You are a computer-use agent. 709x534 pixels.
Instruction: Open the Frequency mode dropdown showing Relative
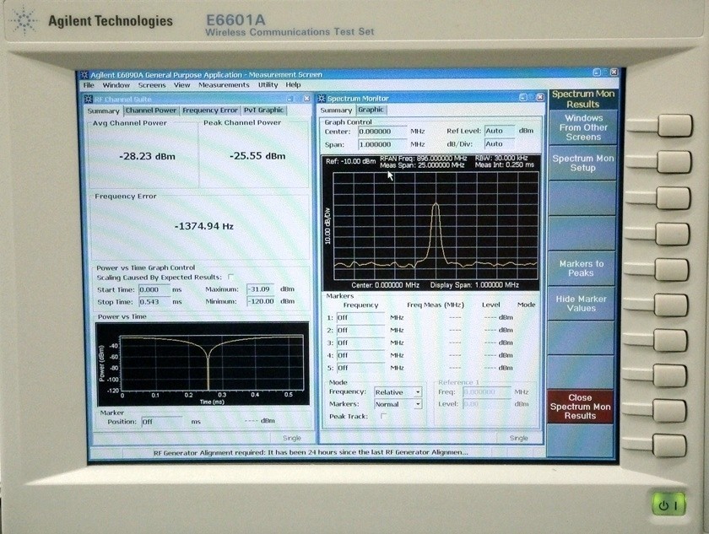tap(397, 391)
